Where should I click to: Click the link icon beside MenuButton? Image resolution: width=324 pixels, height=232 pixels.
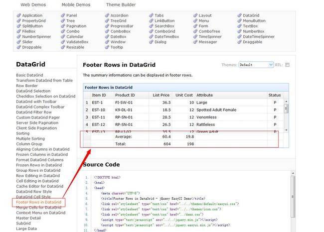click(x=239, y=20)
